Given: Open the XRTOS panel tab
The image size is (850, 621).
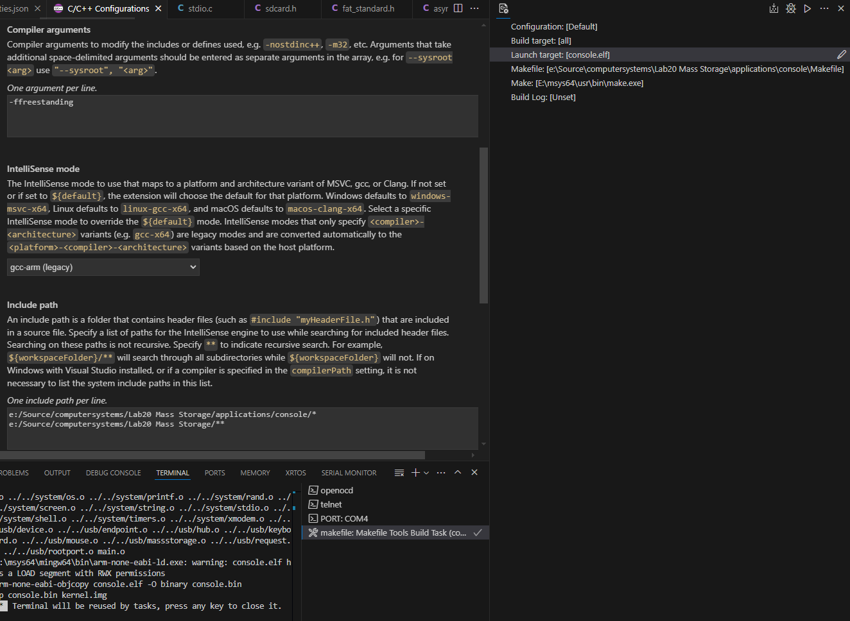Looking at the screenshot, I should [296, 473].
